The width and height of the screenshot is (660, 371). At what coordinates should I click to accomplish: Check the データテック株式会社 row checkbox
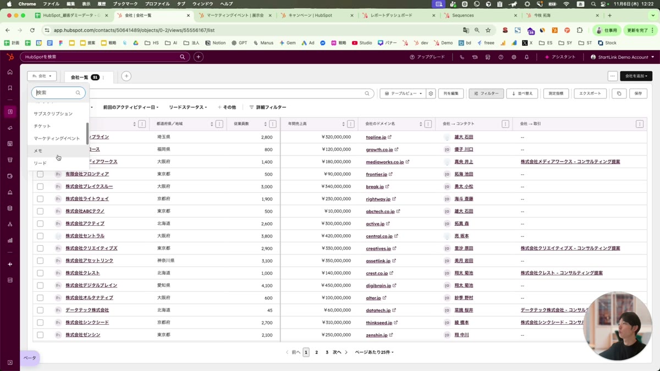[40, 310]
